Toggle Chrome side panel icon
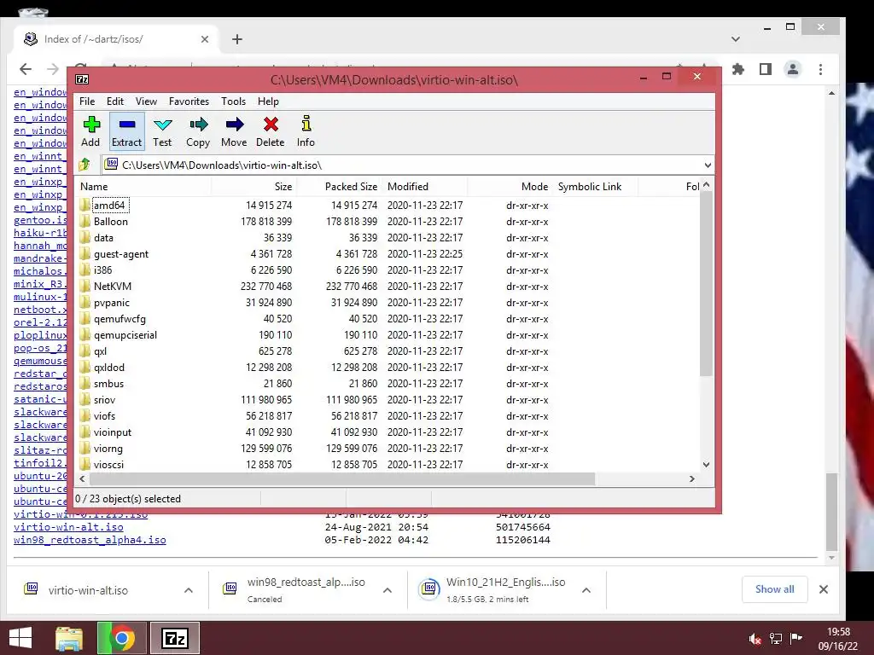The width and height of the screenshot is (874, 655). click(x=766, y=69)
